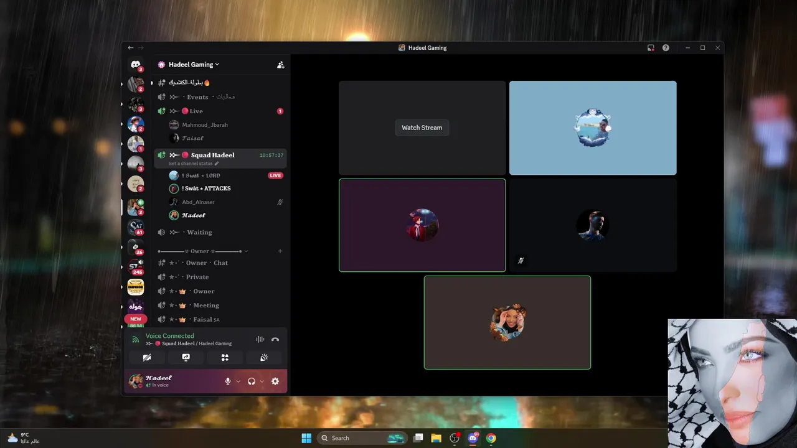
Task: Open server with 245 notification badge
Action: [136, 267]
